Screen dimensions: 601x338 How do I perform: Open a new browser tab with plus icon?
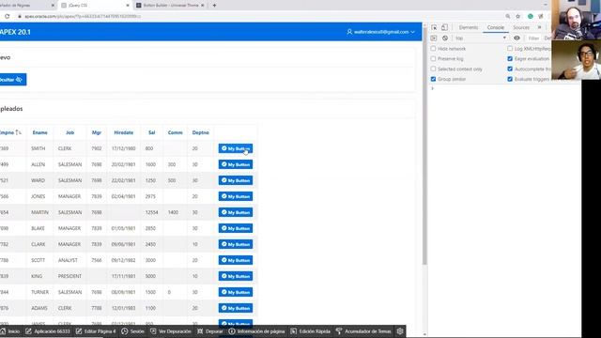click(214, 6)
